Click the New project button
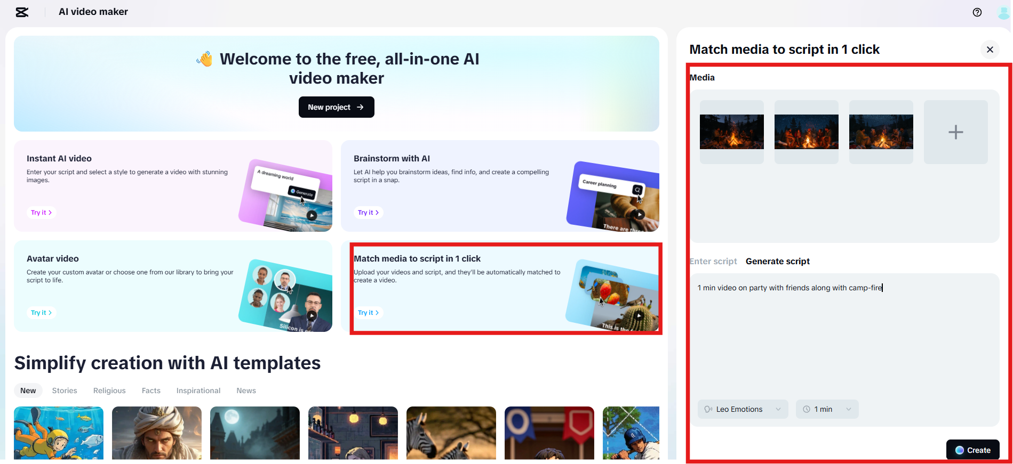Viewport: 1013px width, 464px height. [x=337, y=107]
